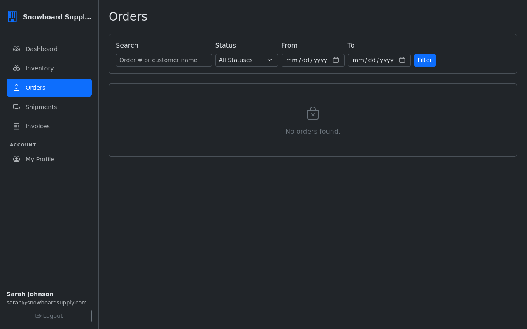
Task: Open My Profile settings
Action: coord(40,159)
